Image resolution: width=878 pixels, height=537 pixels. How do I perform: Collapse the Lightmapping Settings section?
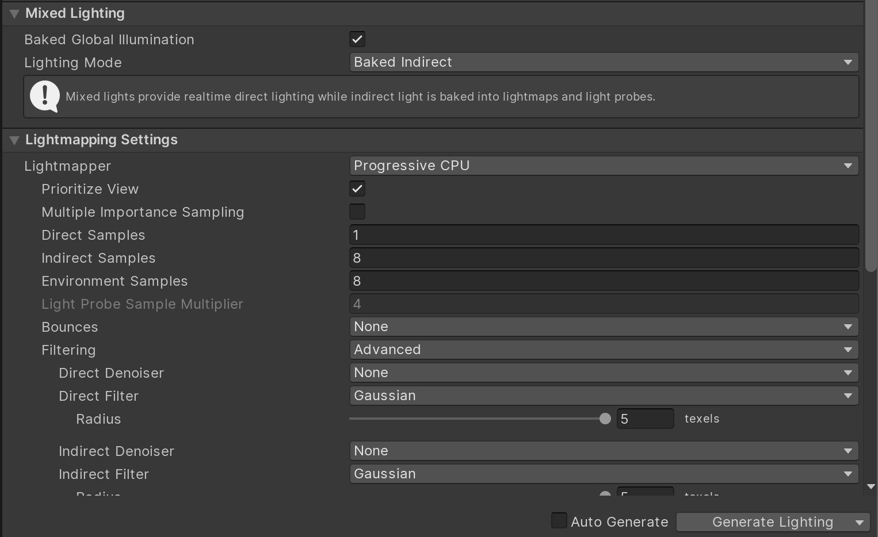pos(14,140)
